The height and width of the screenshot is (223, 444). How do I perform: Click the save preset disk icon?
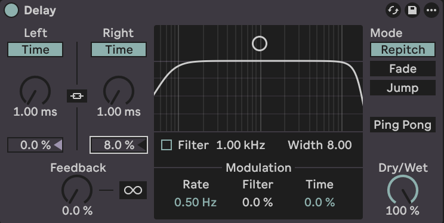[x=412, y=11]
